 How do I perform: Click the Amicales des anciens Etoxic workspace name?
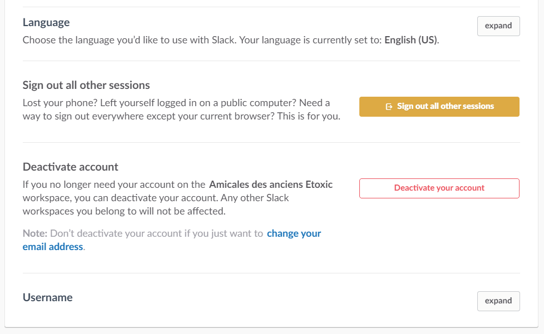click(x=270, y=185)
